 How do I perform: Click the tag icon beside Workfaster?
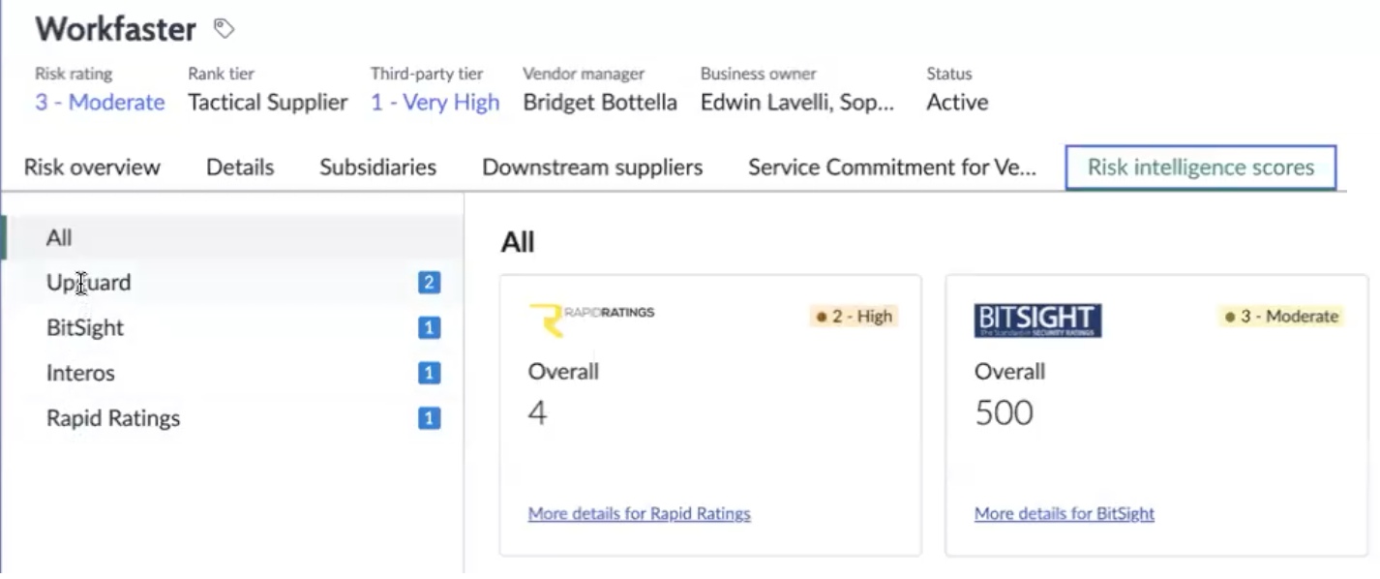[224, 29]
